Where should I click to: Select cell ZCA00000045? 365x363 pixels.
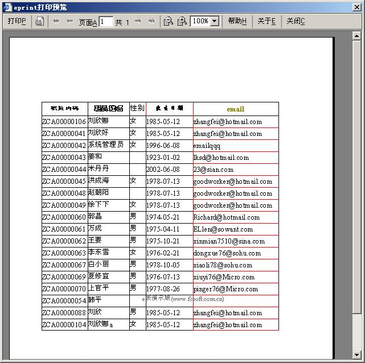coord(65,181)
